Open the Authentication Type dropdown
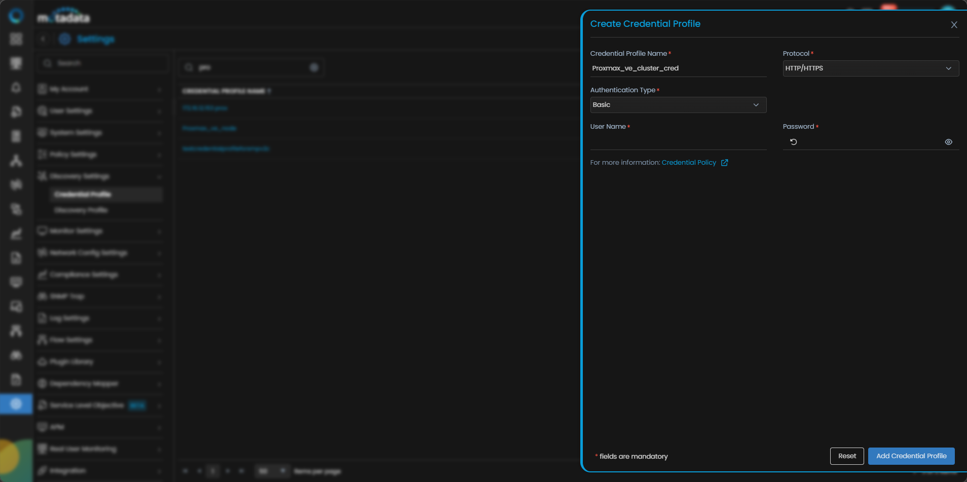The width and height of the screenshot is (967, 482). pyautogui.click(x=678, y=105)
